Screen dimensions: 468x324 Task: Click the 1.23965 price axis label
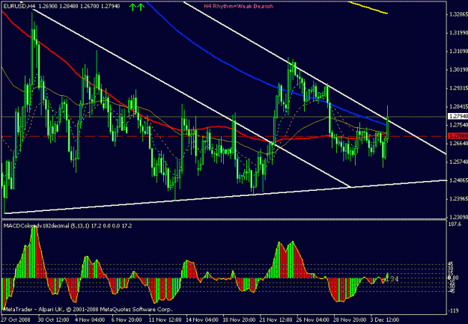[458, 199]
